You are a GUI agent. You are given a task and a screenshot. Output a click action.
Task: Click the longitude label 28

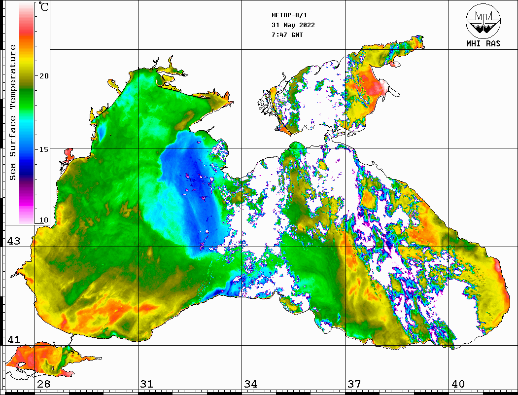point(43,384)
